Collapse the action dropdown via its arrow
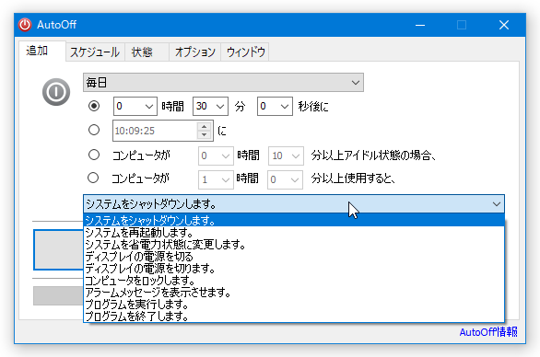Image resolution: width=540 pixels, height=357 pixels. (497, 204)
